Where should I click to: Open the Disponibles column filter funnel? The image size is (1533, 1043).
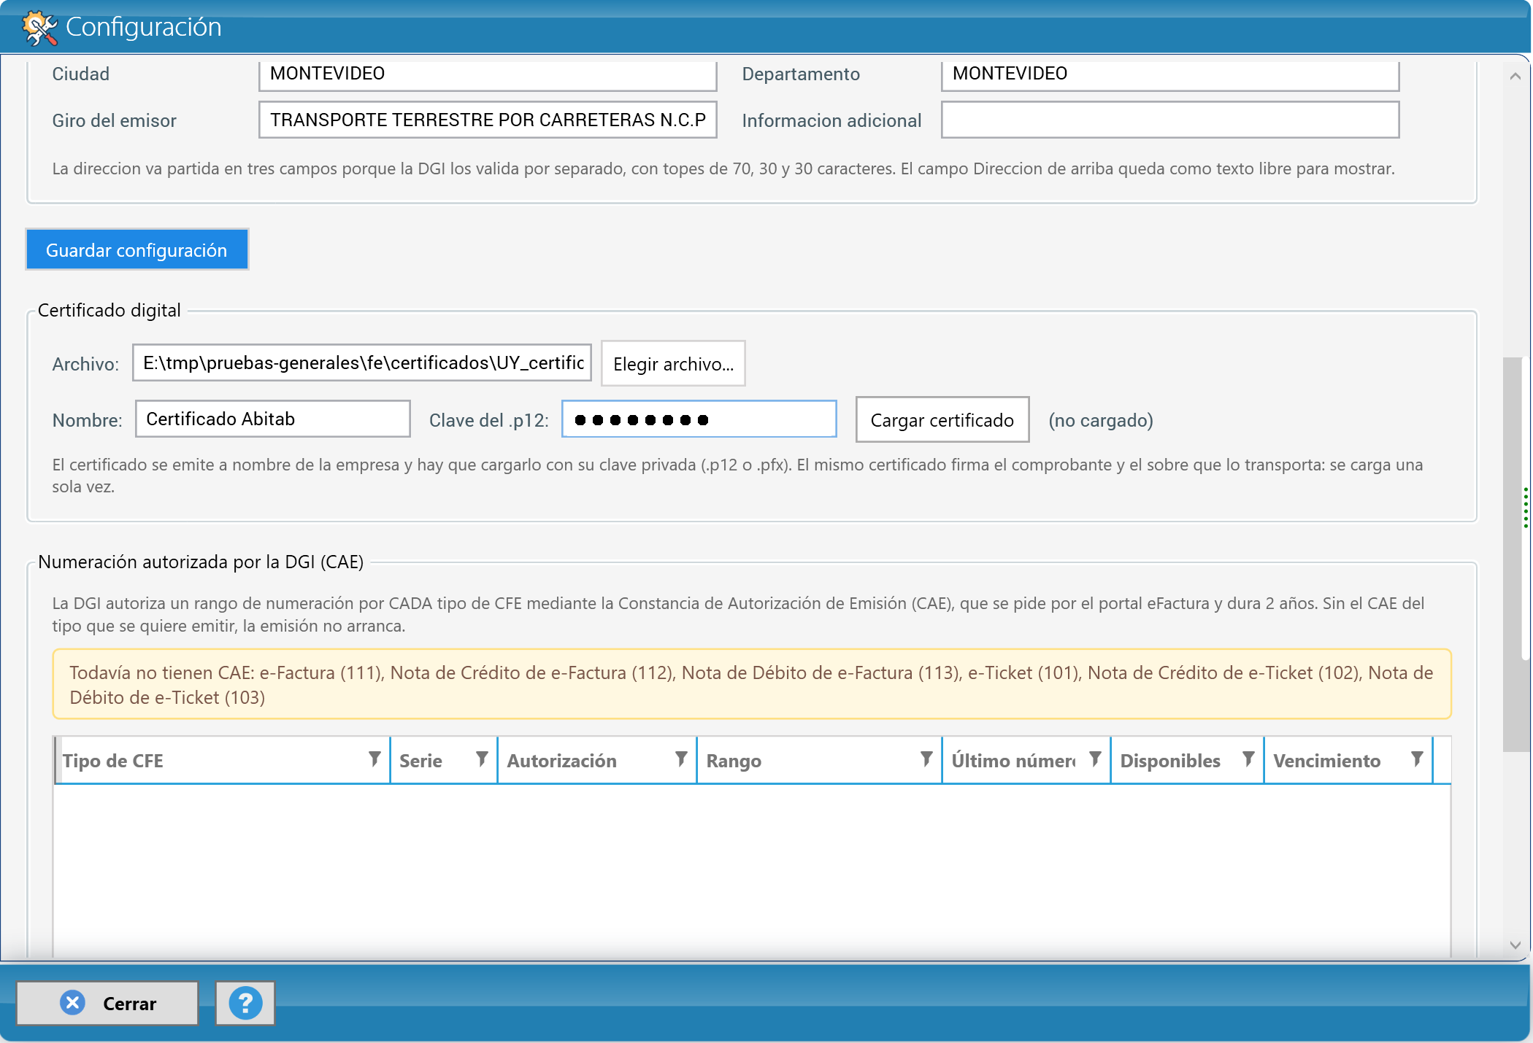coord(1248,759)
